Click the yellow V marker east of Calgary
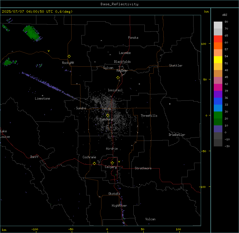Screen dimensions: 239x233 [119, 162]
